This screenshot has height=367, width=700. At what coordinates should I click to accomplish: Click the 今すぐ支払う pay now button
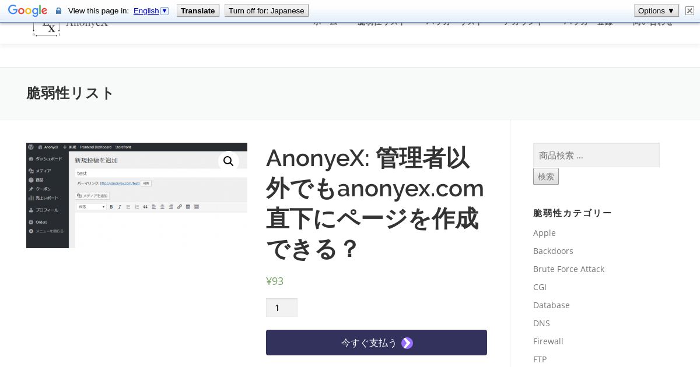coord(376,343)
